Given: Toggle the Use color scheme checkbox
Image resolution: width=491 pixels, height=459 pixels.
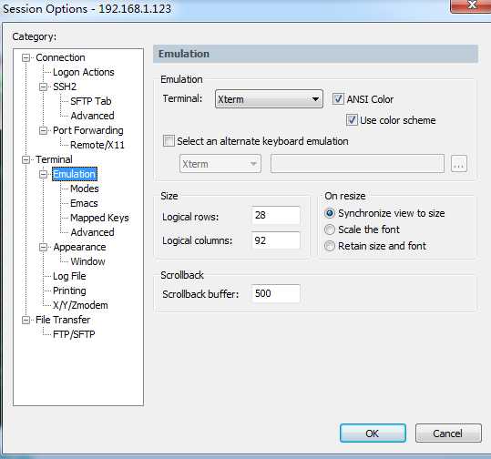Looking at the screenshot, I should click(352, 120).
